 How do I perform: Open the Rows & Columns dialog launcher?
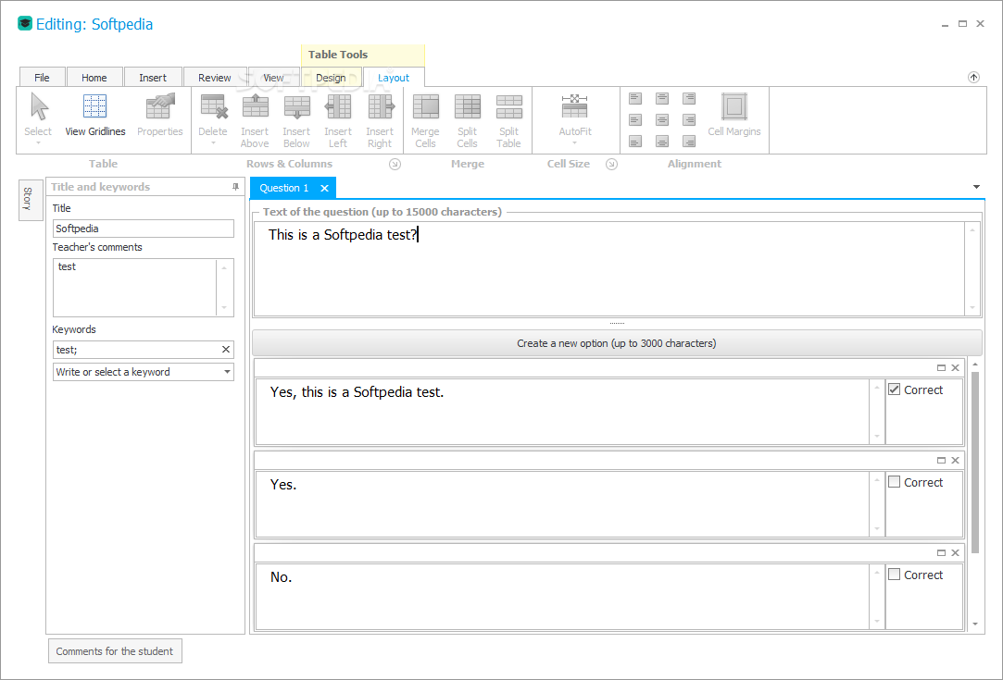[x=395, y=165]
